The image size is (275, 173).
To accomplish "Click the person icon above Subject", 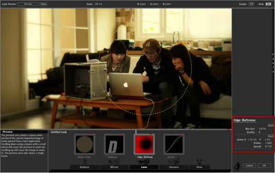I will pyautogui.click(x=85, y=162).
